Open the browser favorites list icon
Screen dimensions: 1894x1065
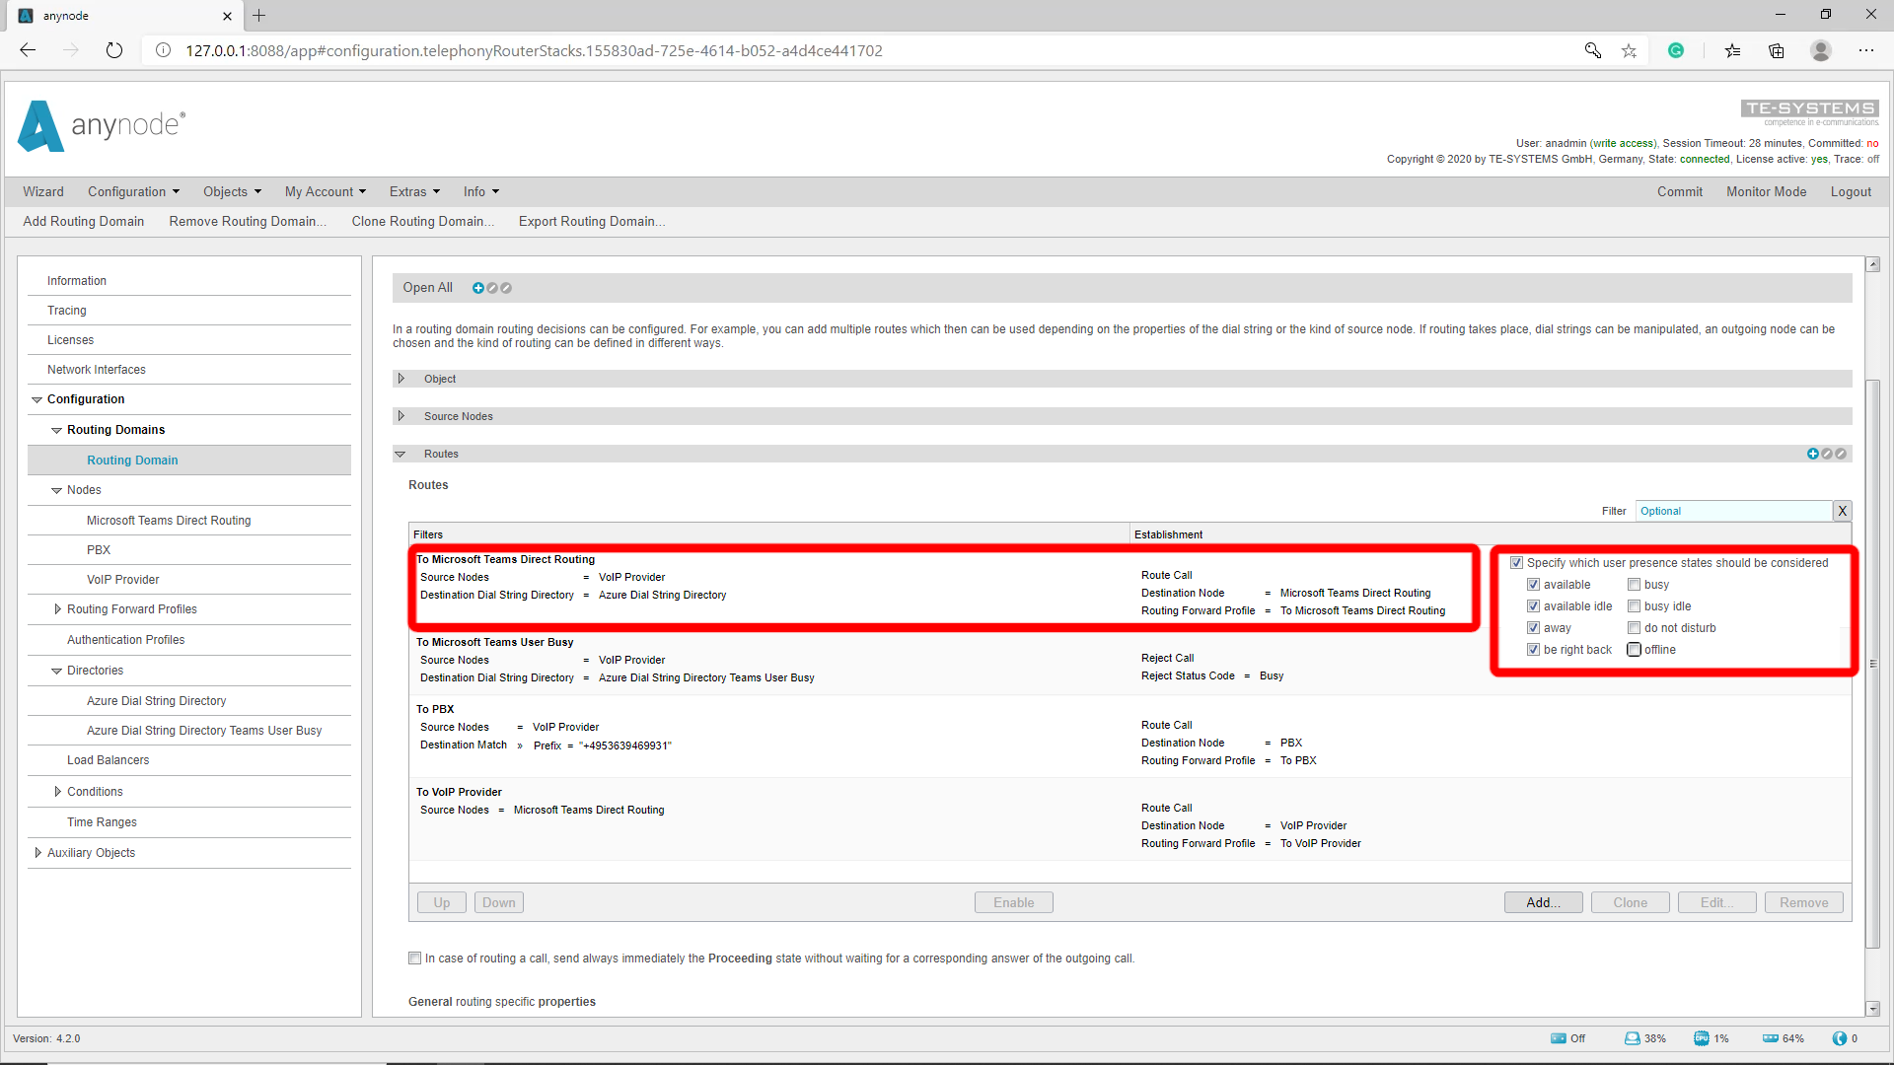(1733, 50)
